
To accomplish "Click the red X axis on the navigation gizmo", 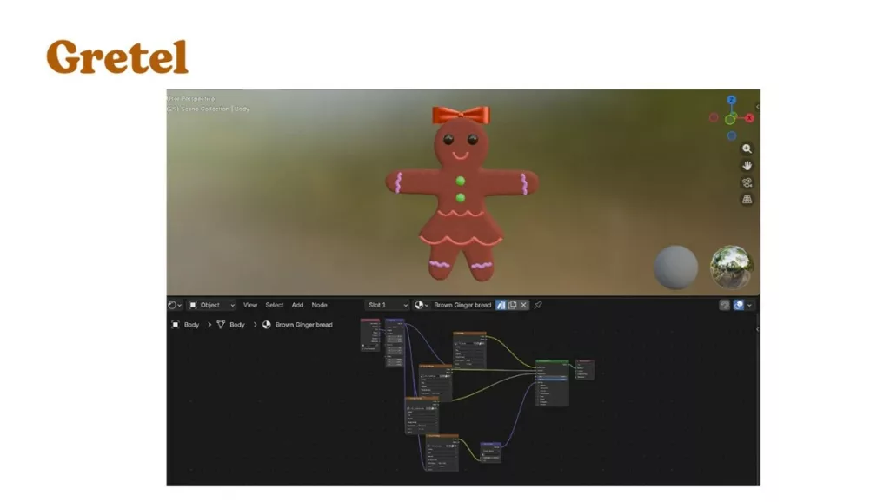I will pyautogui.click(x=749, y=118).
